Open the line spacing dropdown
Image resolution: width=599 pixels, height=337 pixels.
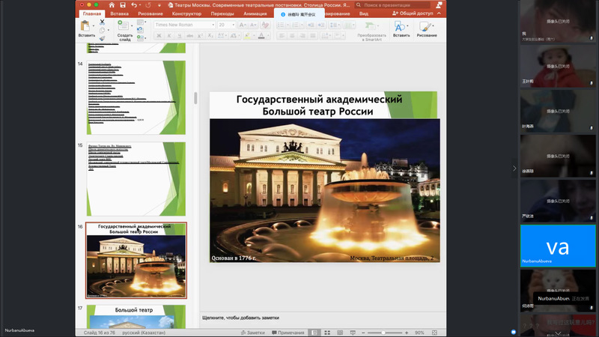335,25
